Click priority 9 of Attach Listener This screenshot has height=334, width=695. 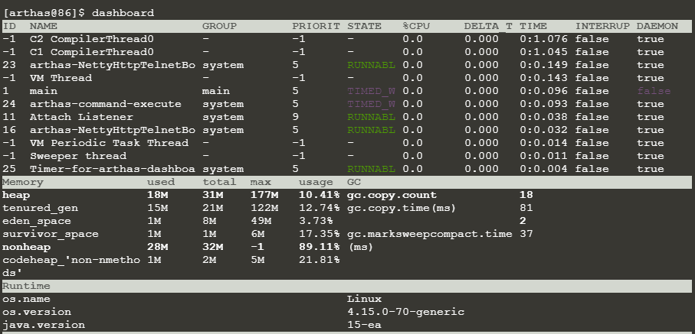[296, 117]
